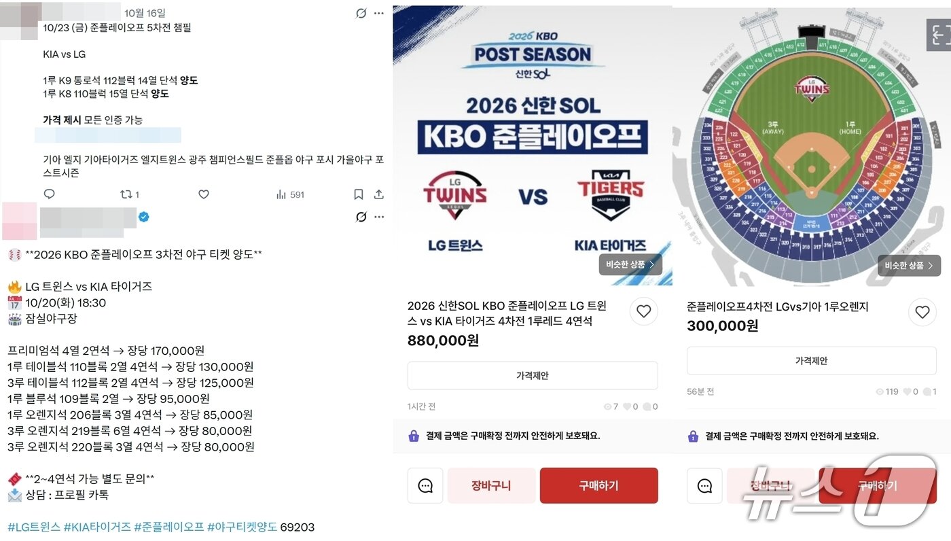Toggle wishlist heart on 300,000원 listing
The width and height of the screenshot is (951, 541).
point(922,312)
